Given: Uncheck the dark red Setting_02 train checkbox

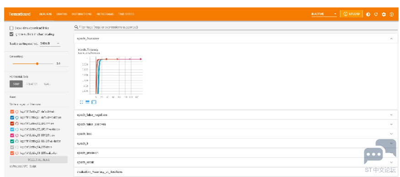Looking at the screenshot, I should (12, 123).
